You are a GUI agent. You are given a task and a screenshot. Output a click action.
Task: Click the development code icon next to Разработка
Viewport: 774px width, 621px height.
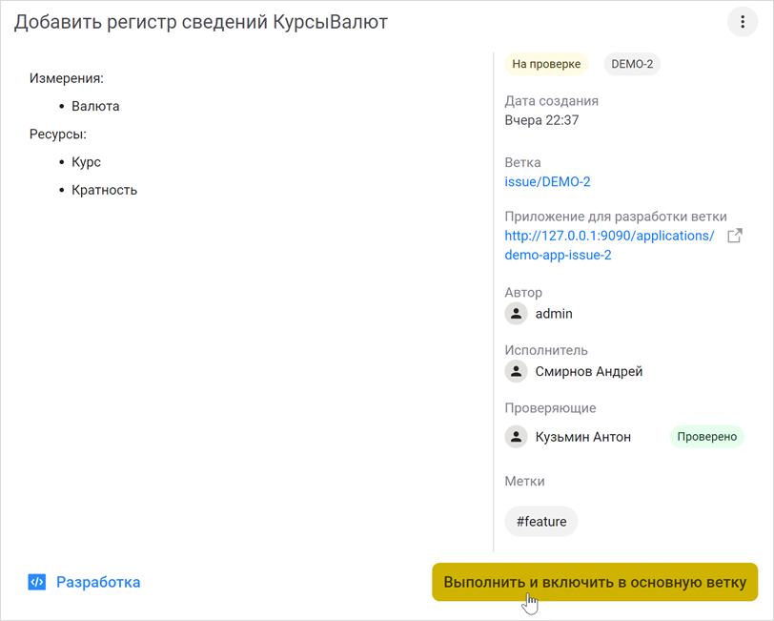point(36,582)
